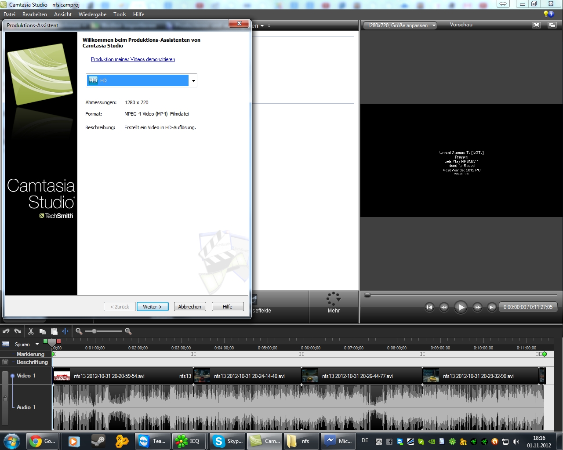Click the track view icon beside Spuren

point(6,344)
